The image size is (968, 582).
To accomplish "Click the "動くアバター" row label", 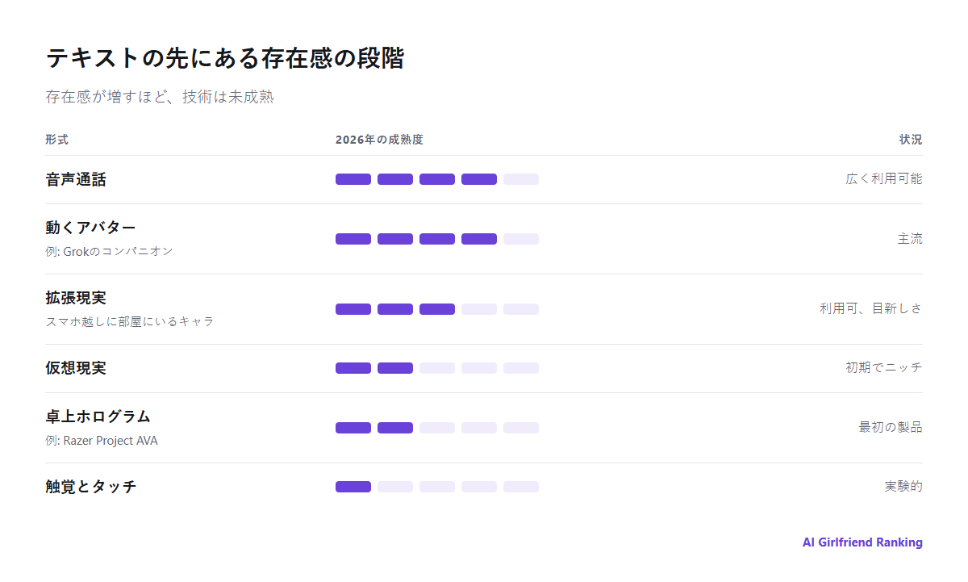I will click(91, 227).
